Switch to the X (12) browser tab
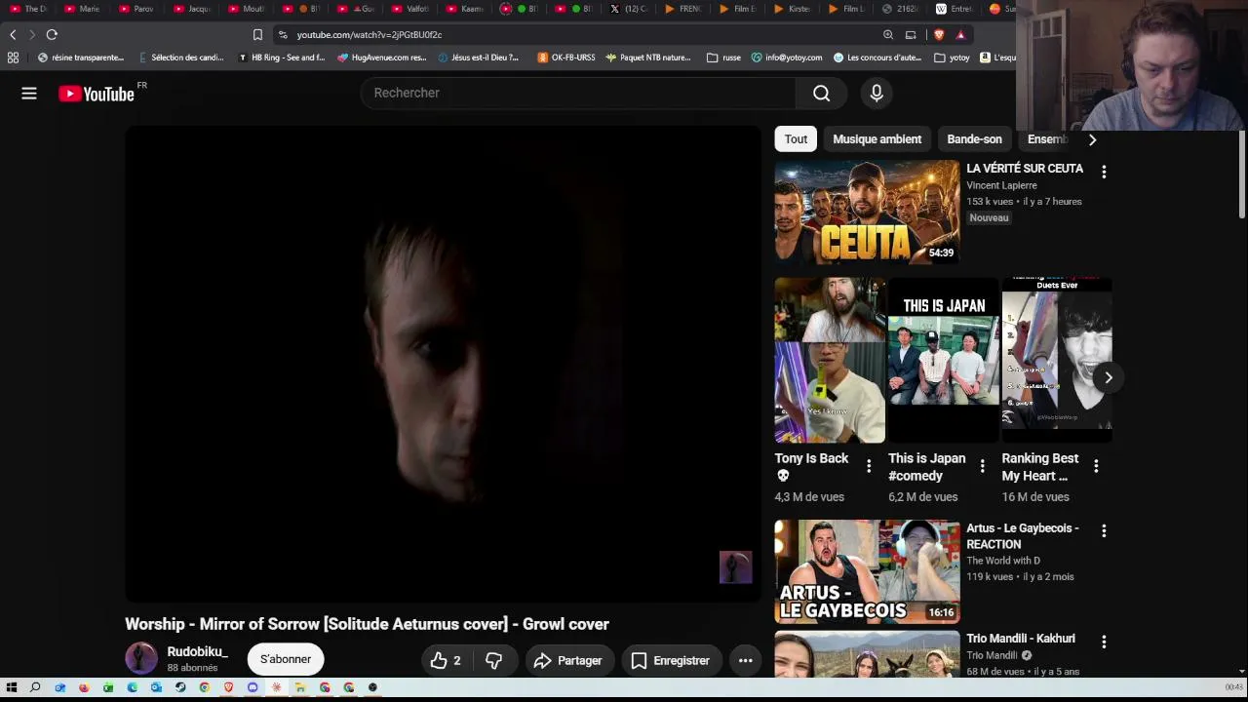The height and width of the screenshot is (702, 1248). coord(629,9)
